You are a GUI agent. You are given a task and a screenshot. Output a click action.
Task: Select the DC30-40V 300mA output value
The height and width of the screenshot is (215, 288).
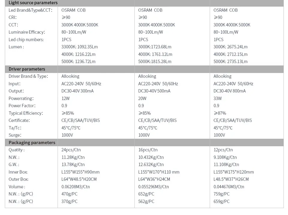pyautogui.click(x=77, y=91)
